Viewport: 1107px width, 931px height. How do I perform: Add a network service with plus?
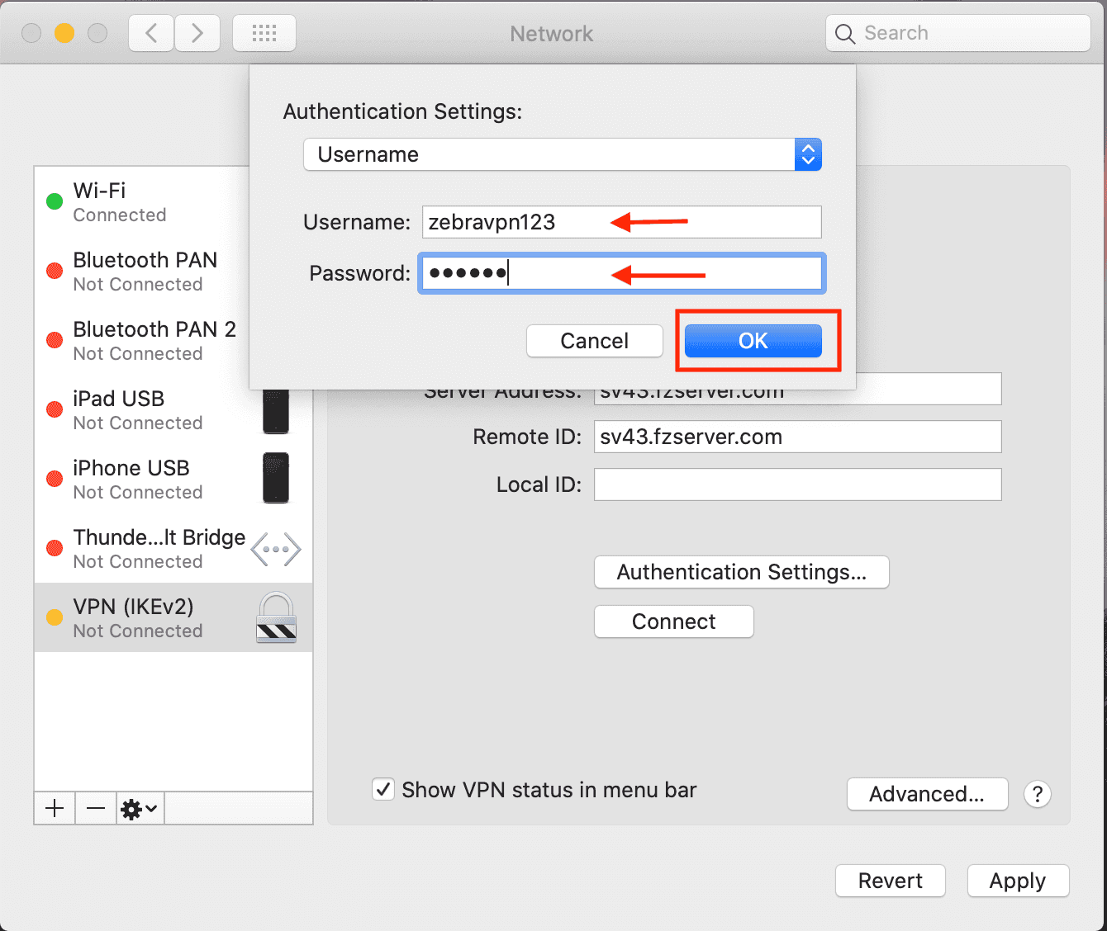point(55,808)
